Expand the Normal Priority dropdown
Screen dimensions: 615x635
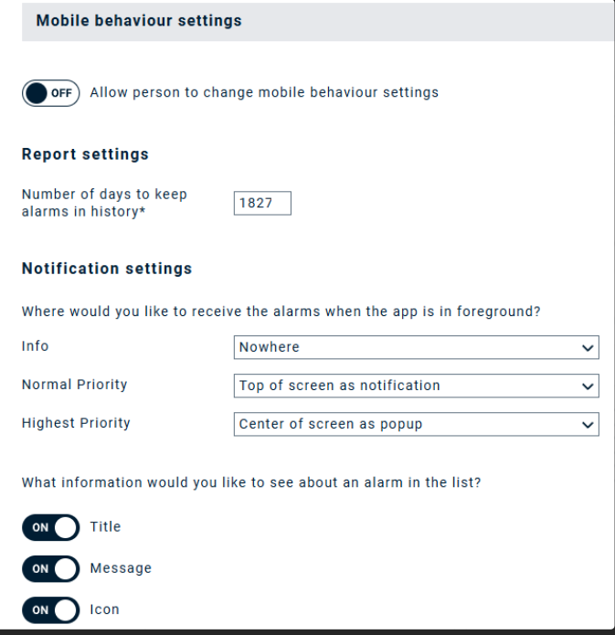point(416,386)
